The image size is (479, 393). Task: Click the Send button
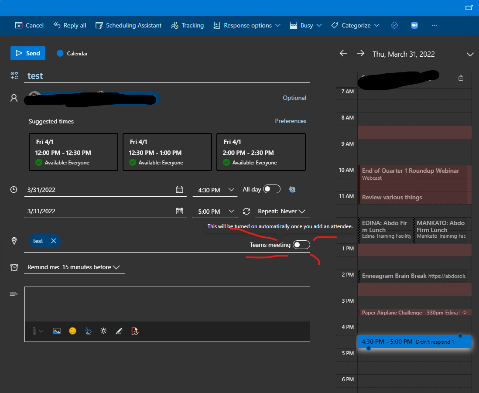27,53
